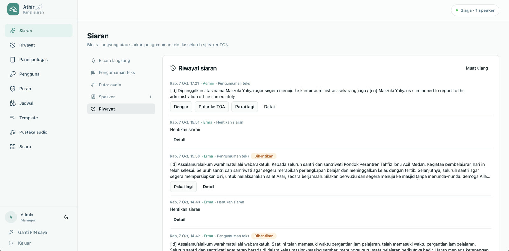The width and height of the screenshot is (509, 251).
Task: Open the Jadwal calendar page
Action: pos(38,103)
